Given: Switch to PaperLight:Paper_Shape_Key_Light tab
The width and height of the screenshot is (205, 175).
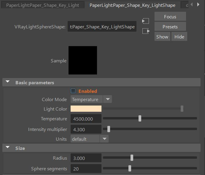Looking at the screenshot, I should (43, 5).
